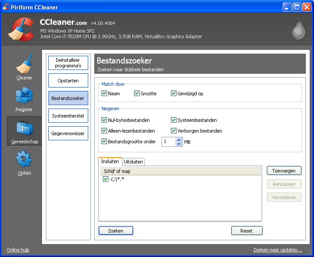Open the Cleaner section broom icon
The width and height of the screenshot is (314, 257).
click(24, 63)
